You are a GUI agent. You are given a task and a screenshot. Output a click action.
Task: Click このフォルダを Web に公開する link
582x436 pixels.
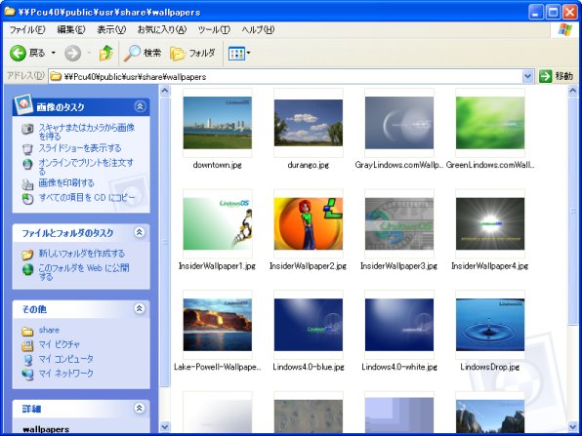tap(84, 272)
